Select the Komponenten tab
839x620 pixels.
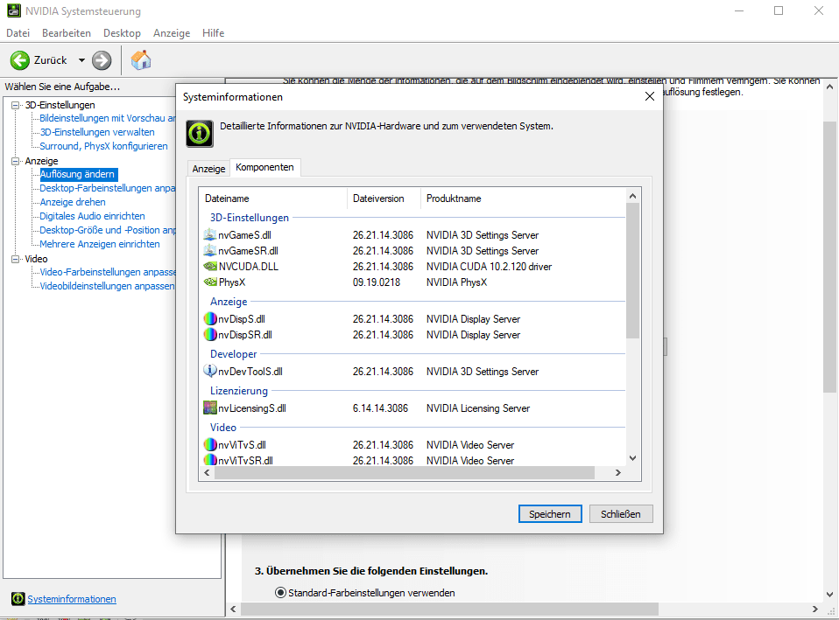pos(264,167)
